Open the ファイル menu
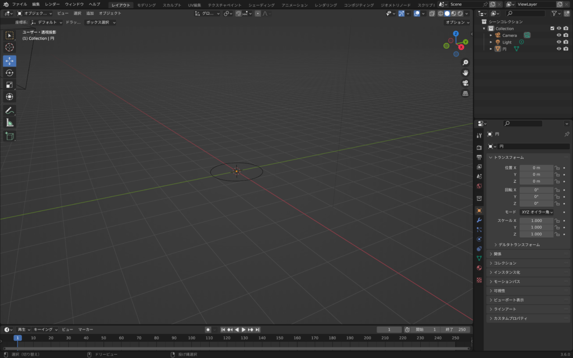The width and height of the screenshot is (573, 358). point(20,4)
